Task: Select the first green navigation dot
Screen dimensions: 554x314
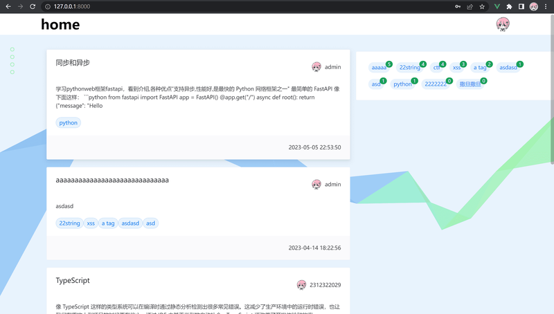Action: click(x=12, y=49)
